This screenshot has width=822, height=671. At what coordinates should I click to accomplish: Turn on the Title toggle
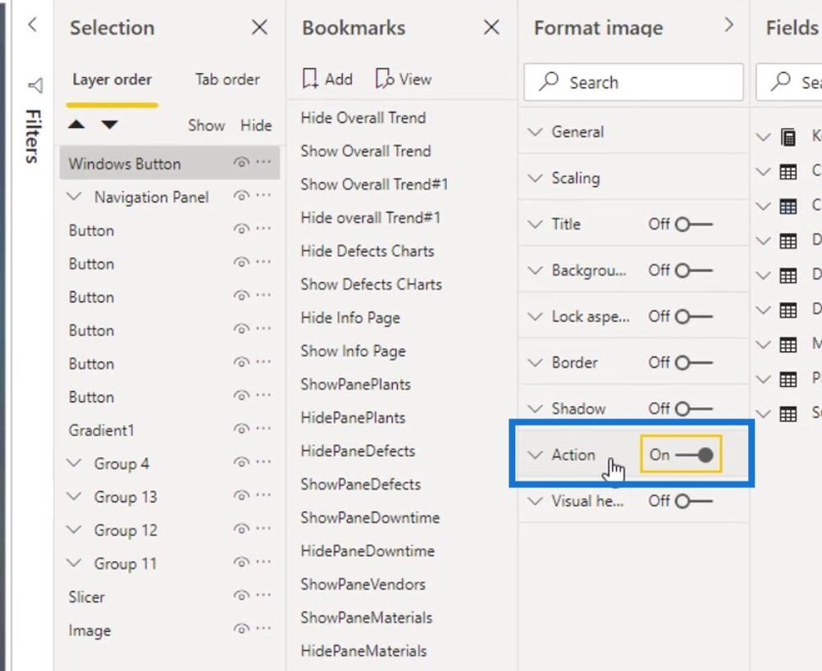693,225
